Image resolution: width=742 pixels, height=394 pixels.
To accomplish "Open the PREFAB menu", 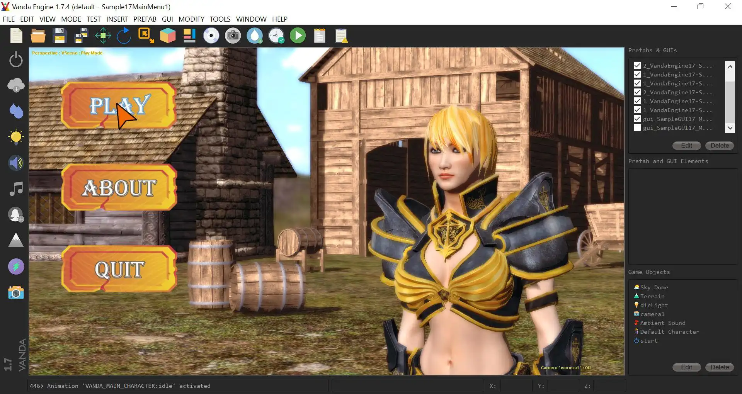I will 145,19.
